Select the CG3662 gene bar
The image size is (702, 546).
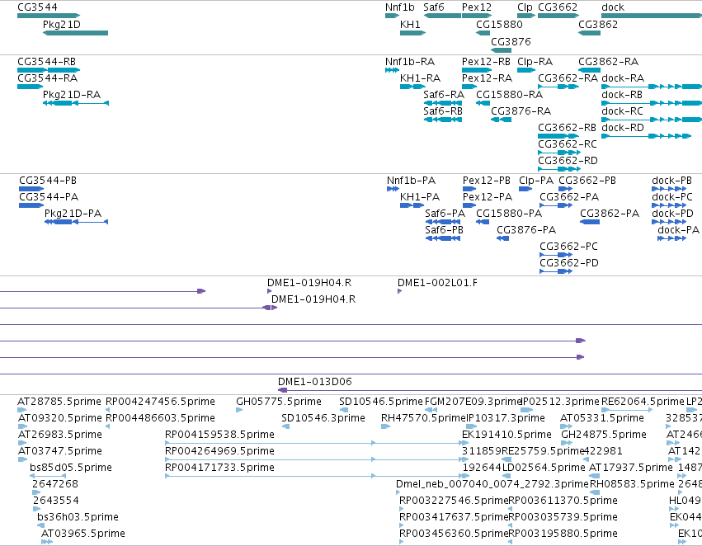point(558,16)
